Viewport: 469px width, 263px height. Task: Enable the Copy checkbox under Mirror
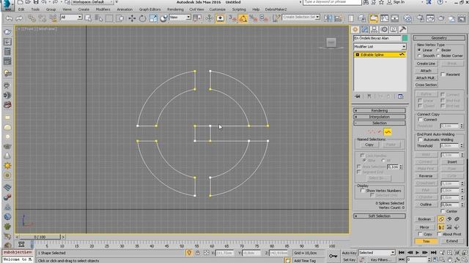point(420,235)
